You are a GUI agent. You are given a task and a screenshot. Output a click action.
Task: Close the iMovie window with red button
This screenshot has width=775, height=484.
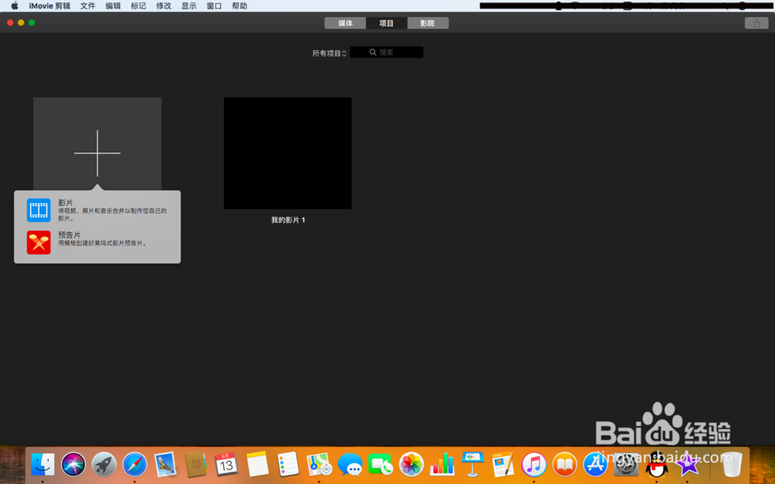(x=10, y=22)
